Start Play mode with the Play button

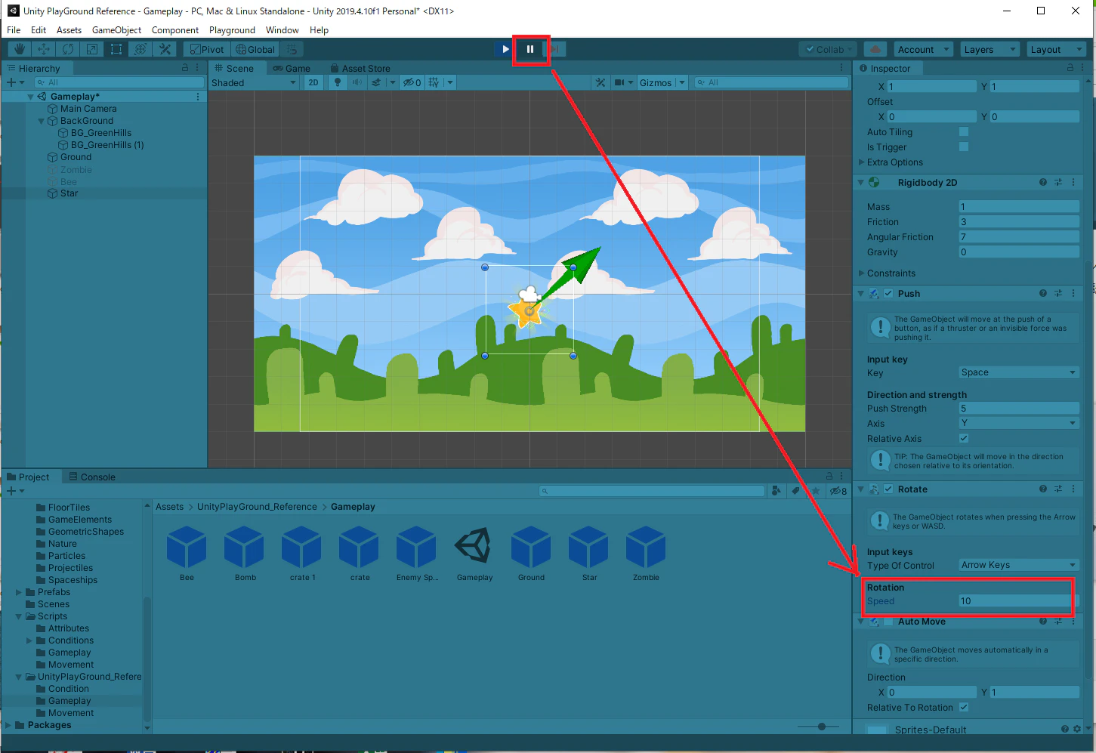(x=505, y=49)
